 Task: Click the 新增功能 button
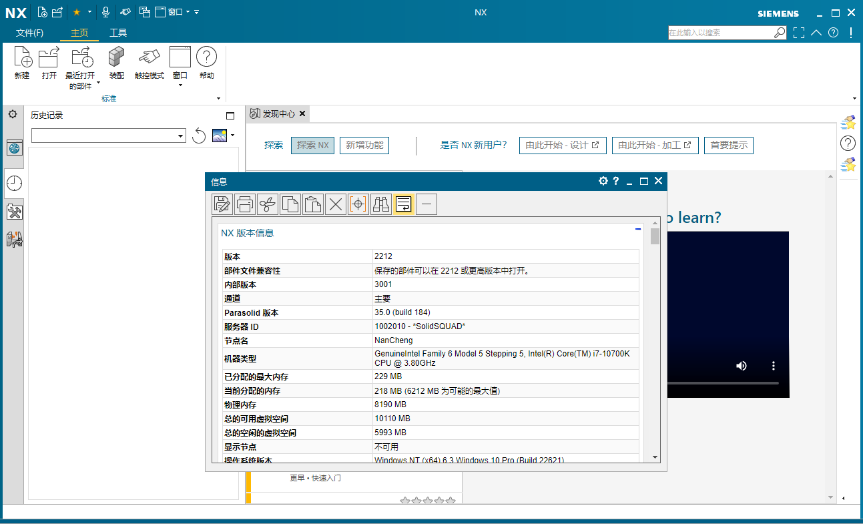click(364, 145)
